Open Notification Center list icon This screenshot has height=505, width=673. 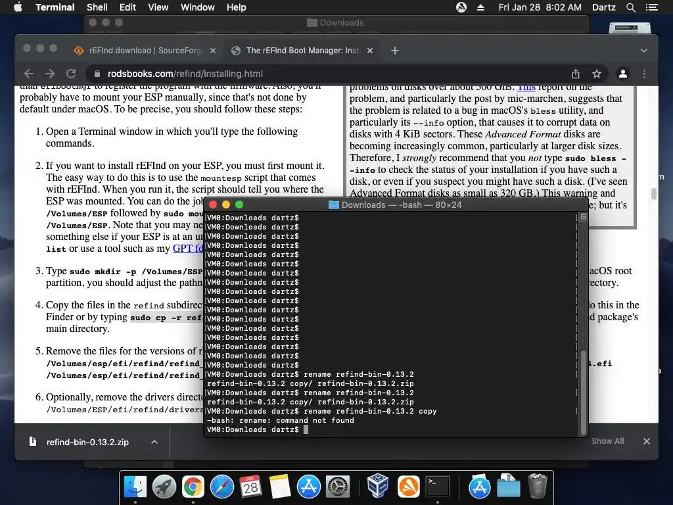point(652,7)
